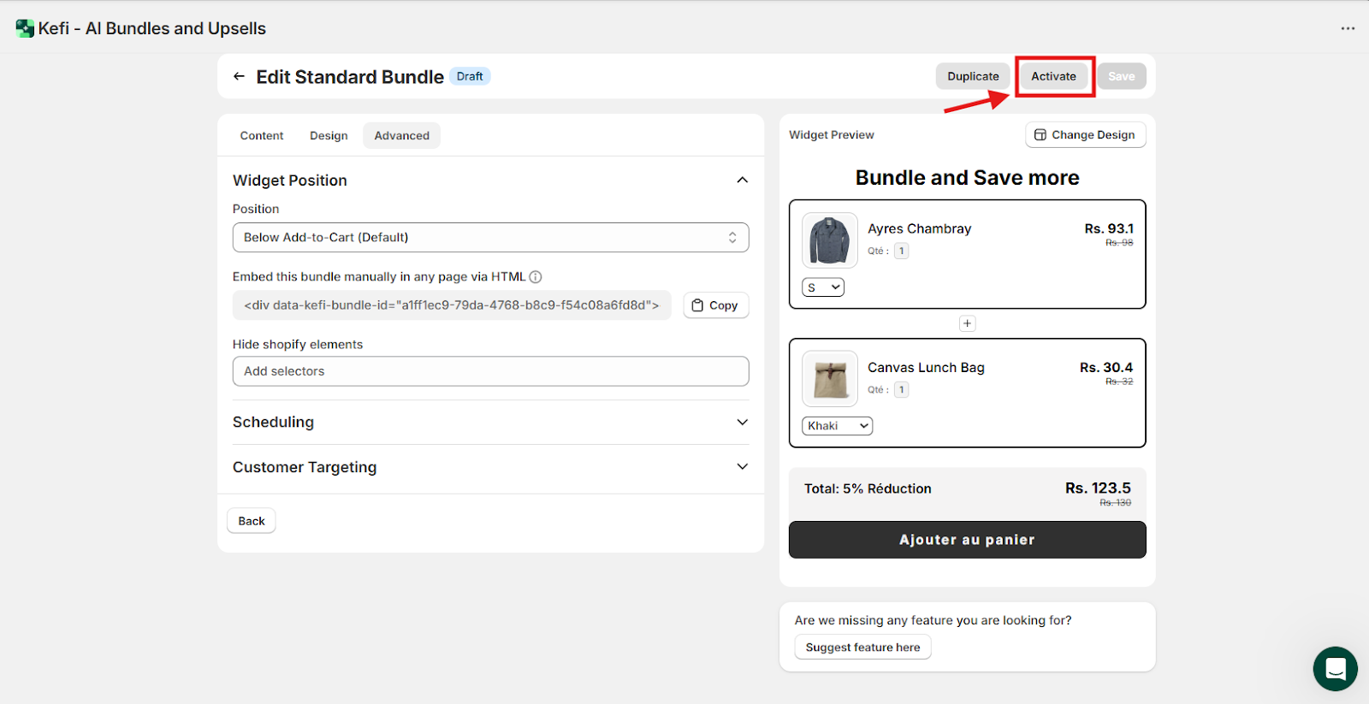The image size is (1369, 704).
Task: Click the Add selectors input field
Action: [x=490, y=371]
